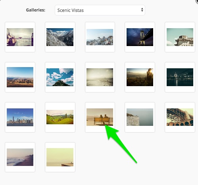Select the building against teal sky thumbnail
The height and width of the screenshot is (185, 198).
(180, 37)
